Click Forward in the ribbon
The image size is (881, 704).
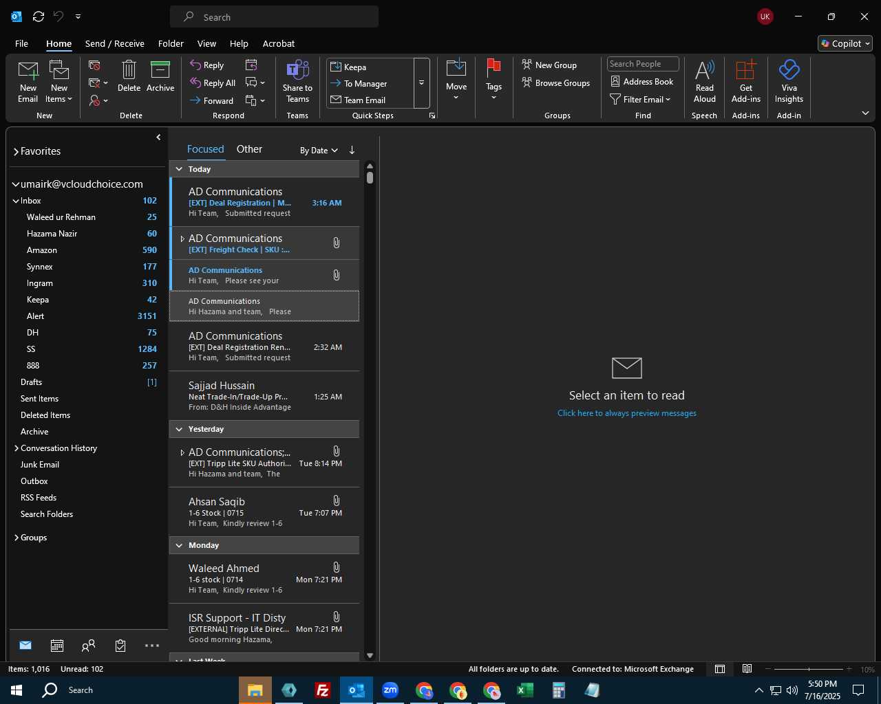click(211, 101)
